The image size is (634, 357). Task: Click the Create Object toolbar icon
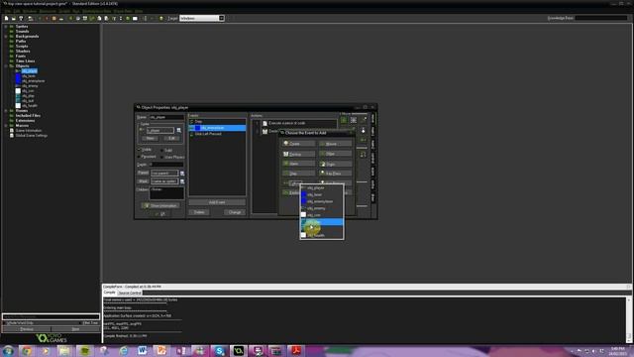pos(128,18)
